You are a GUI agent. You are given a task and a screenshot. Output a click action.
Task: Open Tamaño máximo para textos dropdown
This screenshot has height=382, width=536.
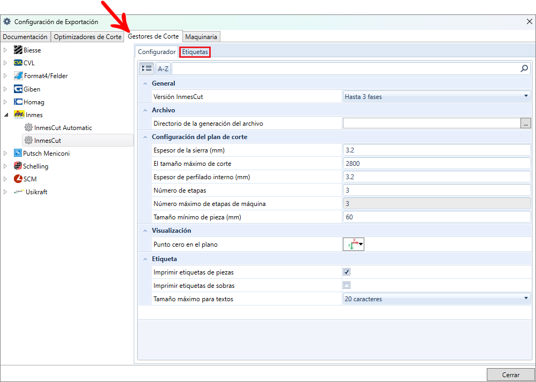pos(437,299)
